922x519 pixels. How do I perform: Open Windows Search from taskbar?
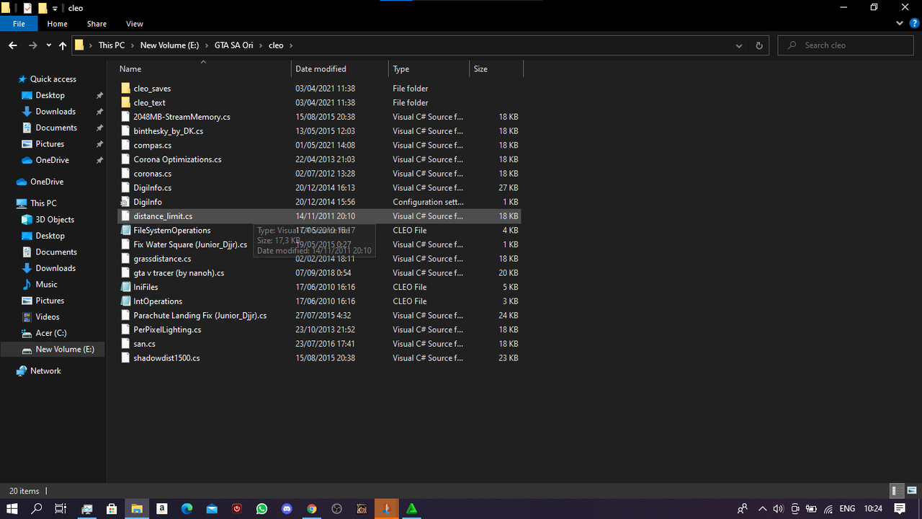tap(37, 509)
